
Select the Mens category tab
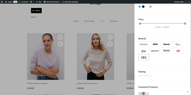tap(76, 21)
